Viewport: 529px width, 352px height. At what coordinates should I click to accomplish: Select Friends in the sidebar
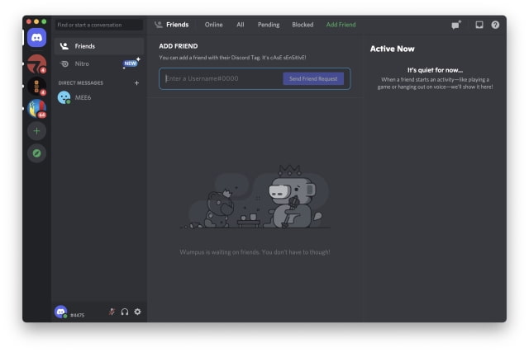click(99, 46)
